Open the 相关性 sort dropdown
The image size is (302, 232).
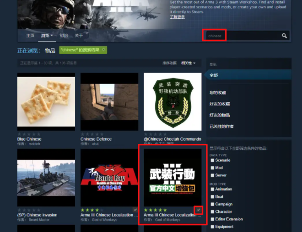click(x=188, y=63)
